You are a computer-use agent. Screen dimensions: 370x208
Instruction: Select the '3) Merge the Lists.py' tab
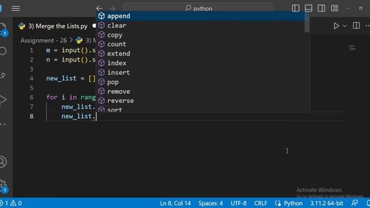[x=58, y=26]
